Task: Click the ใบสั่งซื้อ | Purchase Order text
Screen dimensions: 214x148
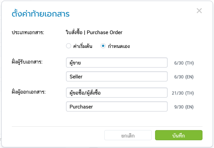Action: 94,33
